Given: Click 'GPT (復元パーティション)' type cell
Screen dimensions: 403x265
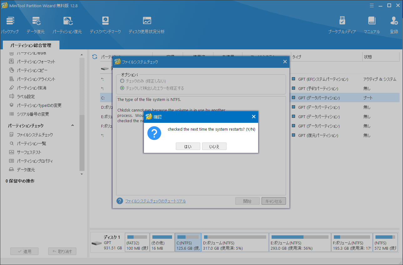Looking at the screenshot, I should (318, 135).
